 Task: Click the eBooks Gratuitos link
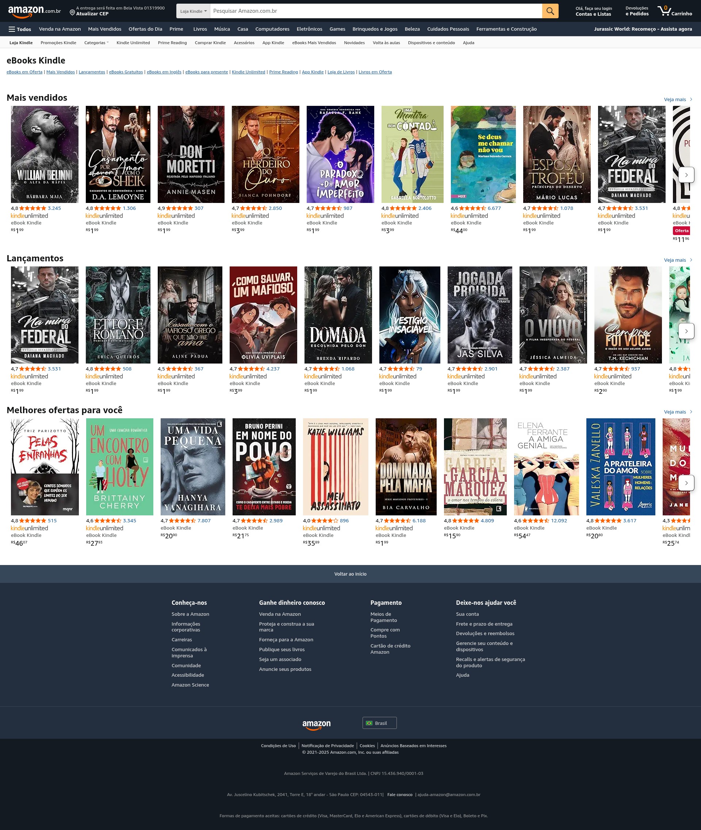coord(126,72)
